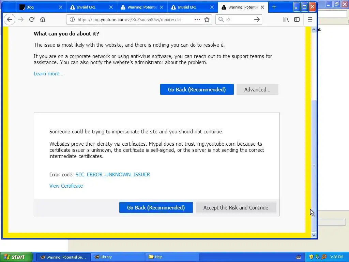Go back one page with back arrow
Viewport: 349px width, 262px height.
pyautogui.click(x=10, y=19)
